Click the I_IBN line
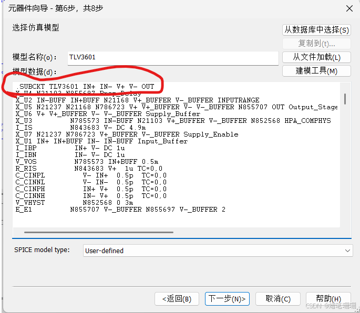The height and width of the screenshot is (313, 360). [70, 155]
